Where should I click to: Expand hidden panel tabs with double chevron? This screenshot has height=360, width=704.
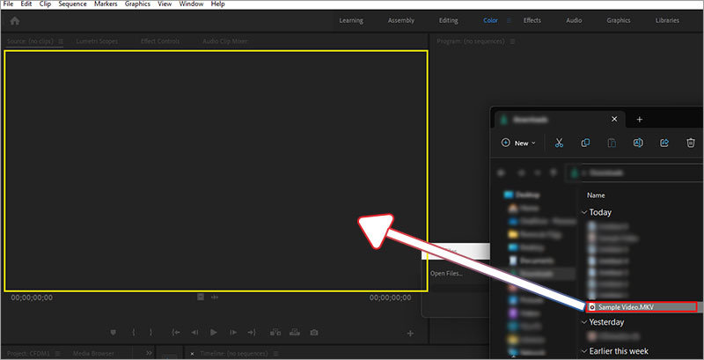coord(149,353)
